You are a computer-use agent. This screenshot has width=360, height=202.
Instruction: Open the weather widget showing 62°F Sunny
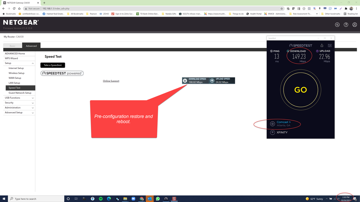pyautogui.click(x=314, y=199)
